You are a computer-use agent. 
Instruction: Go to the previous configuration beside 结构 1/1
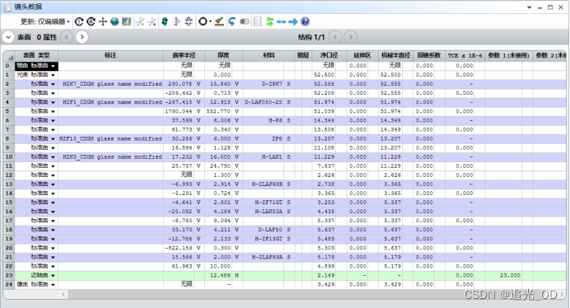click(x=335, y=37)
